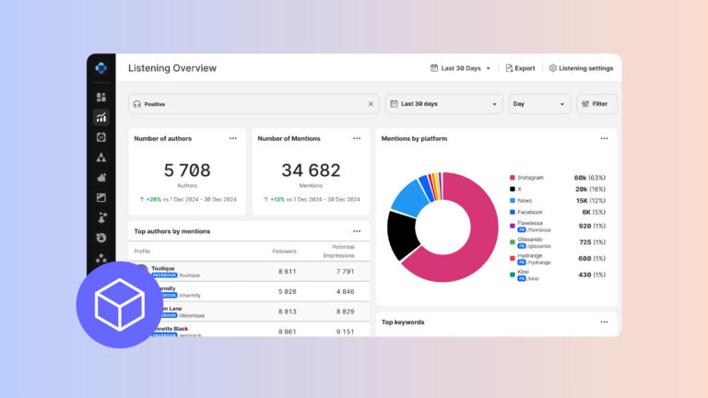Image resolution: width=708 pixels, height=398 pixels.
Task: Click the blue app logo at top
Action: 101,68
